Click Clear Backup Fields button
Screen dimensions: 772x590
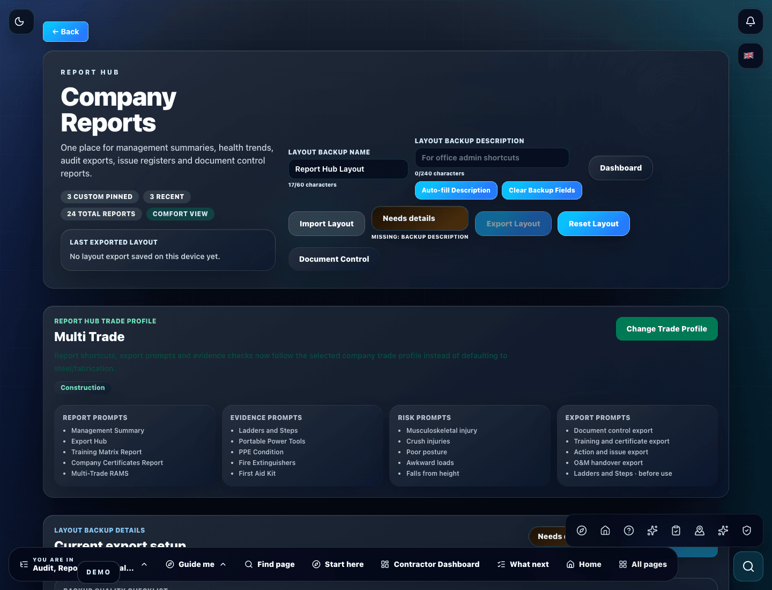(x=541, y=190)
